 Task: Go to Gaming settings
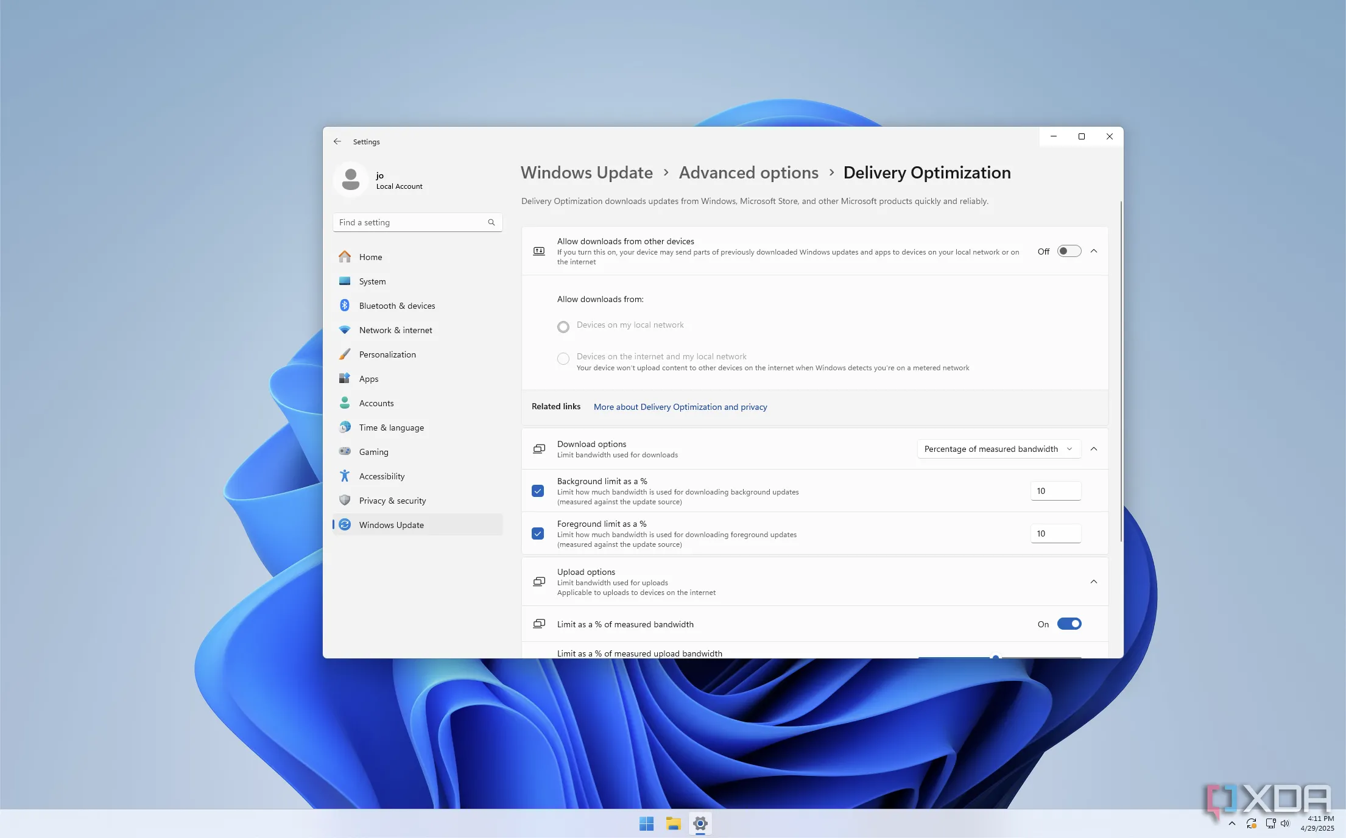pos(373,451)
